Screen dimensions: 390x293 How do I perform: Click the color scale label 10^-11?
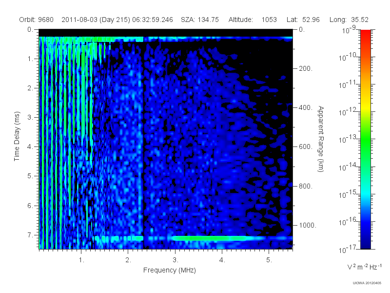tap(348, 84)
